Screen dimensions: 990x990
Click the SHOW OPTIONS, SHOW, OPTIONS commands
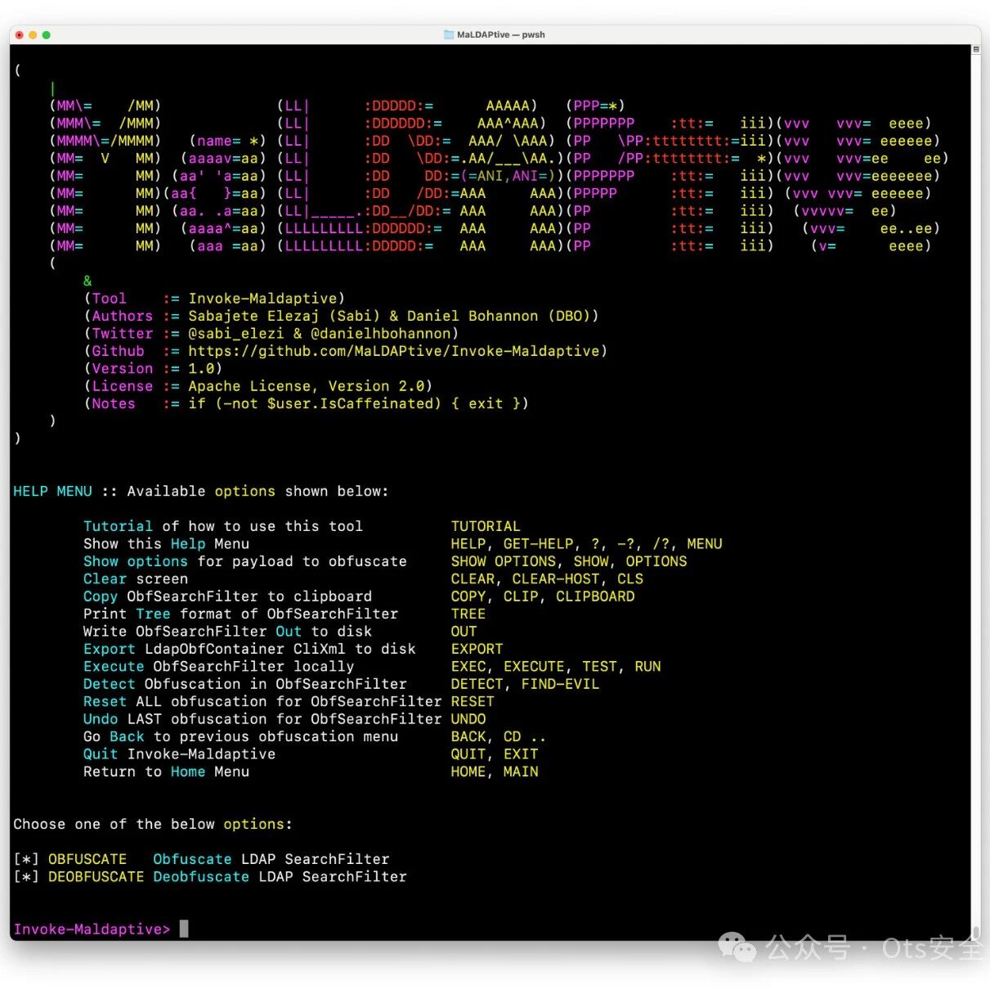569,561
